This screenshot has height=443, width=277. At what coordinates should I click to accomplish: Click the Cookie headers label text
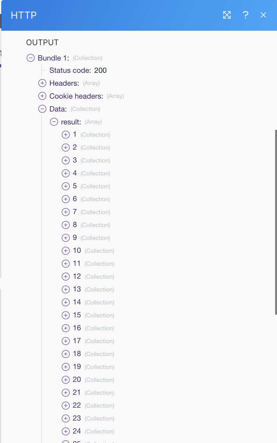point(76,96)
